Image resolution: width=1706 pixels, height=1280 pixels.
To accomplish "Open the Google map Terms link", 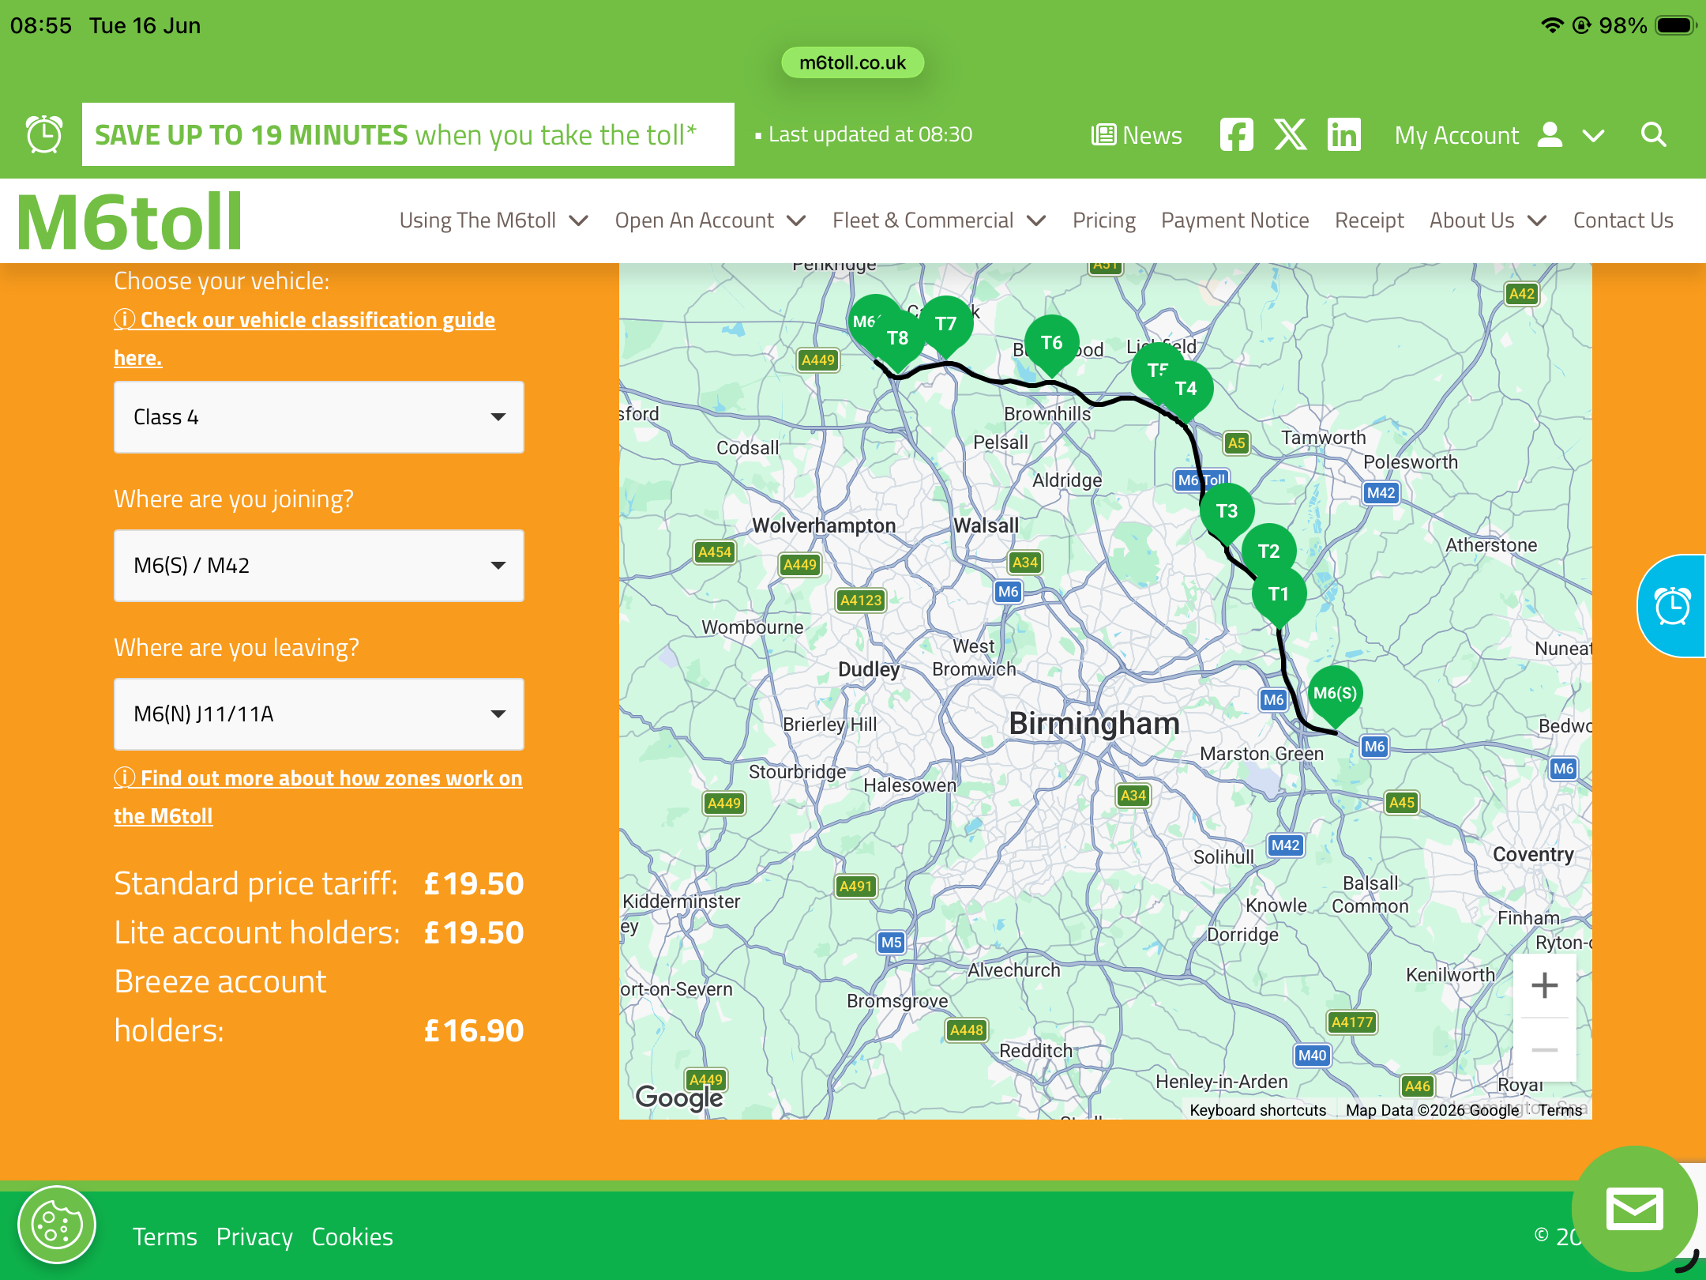I will coord(1561,1110).
